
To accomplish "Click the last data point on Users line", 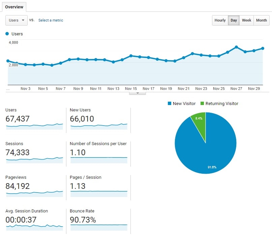I will pyautogui.click(x=263, y=48).
